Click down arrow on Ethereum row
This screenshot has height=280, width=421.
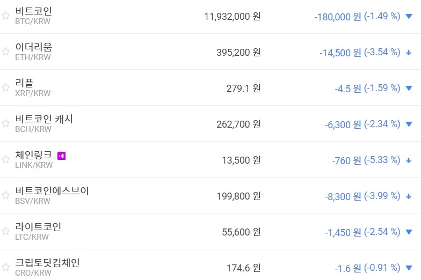point(409,53)
